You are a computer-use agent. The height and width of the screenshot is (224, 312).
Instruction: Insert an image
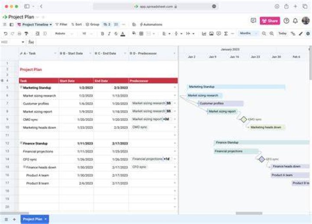(x=211, y=34)
